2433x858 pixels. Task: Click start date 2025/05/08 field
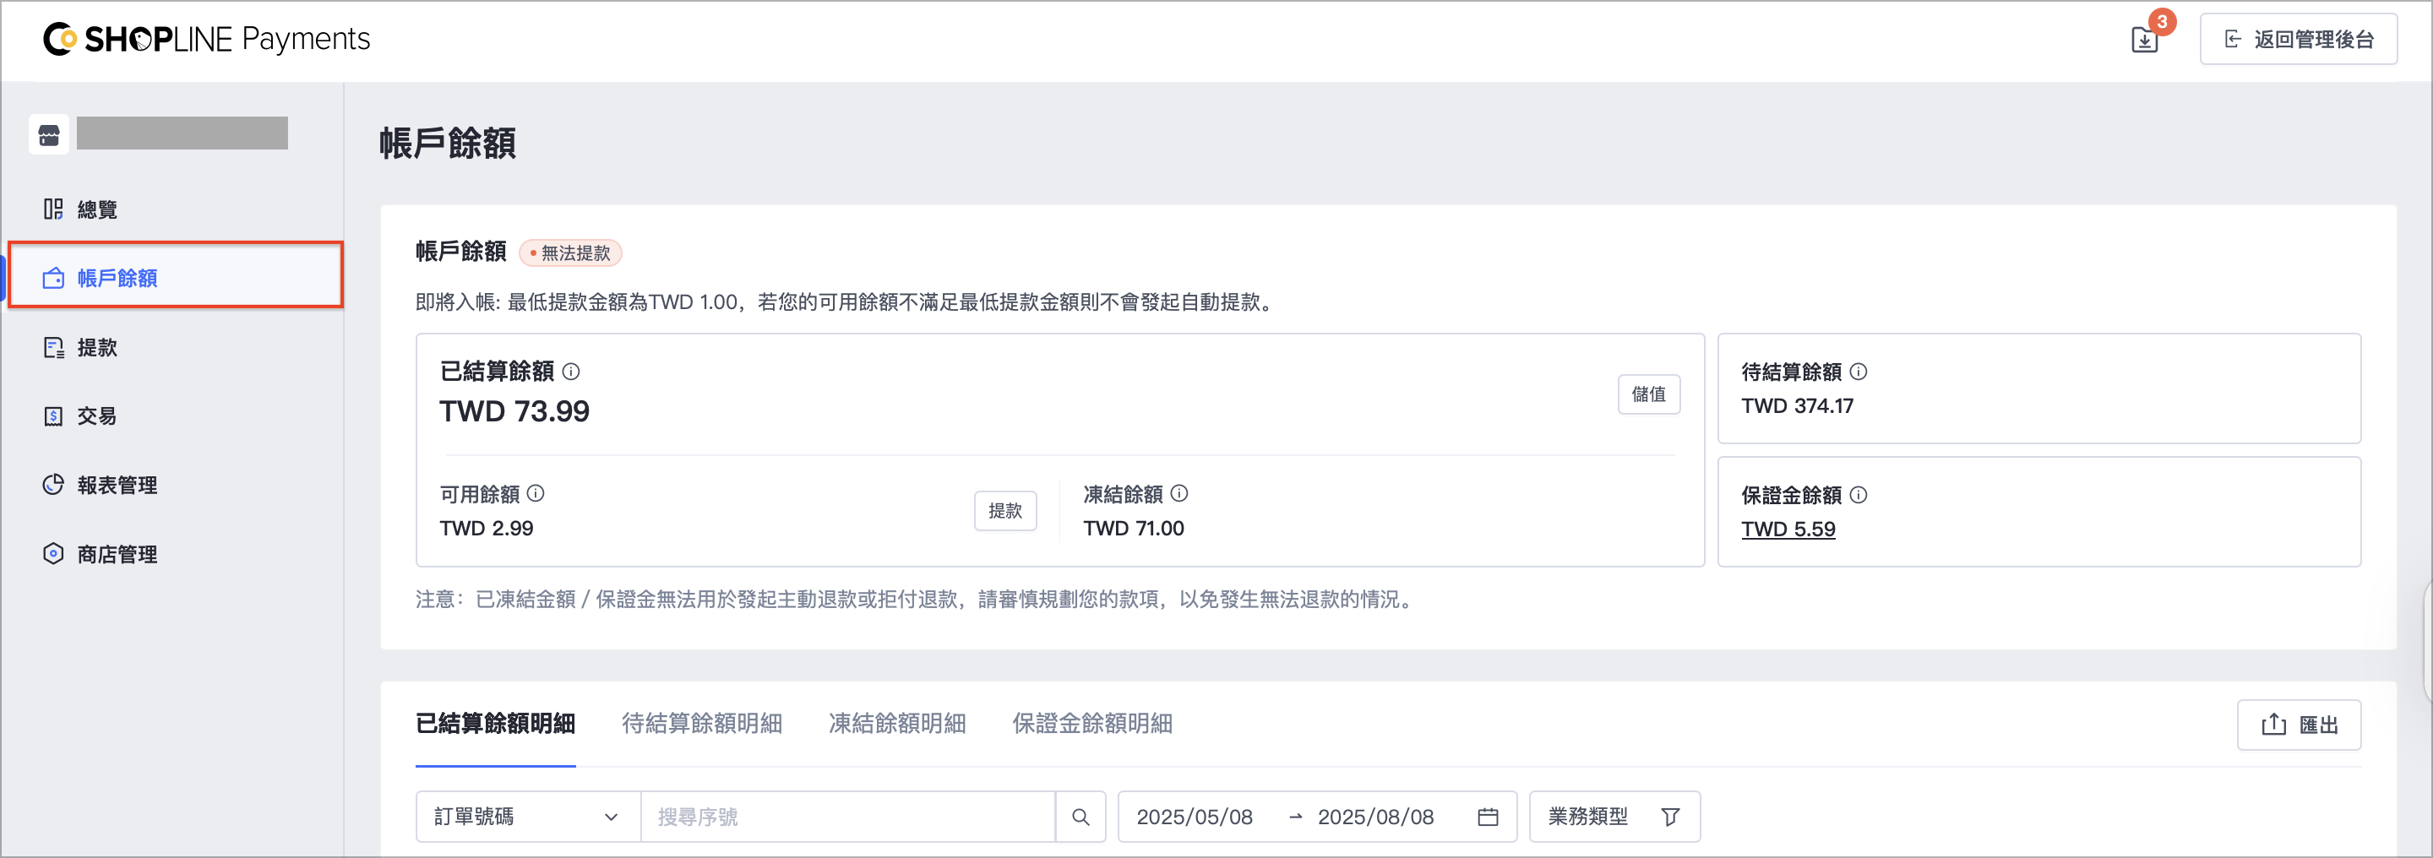pyautogui.click(x=1194, y=817)
